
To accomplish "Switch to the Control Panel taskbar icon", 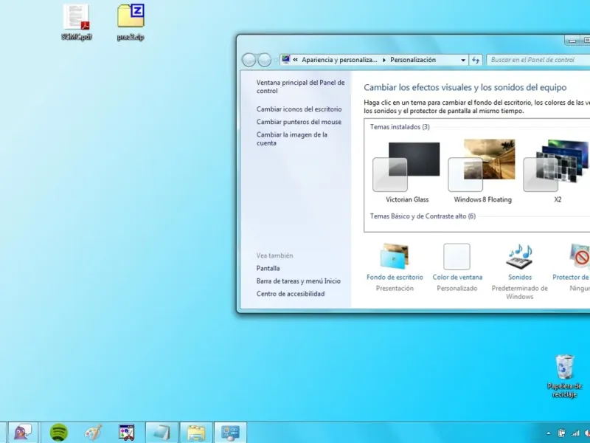I will coord(231,433).
